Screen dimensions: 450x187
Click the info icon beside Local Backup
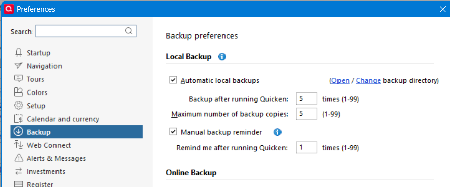222,57
